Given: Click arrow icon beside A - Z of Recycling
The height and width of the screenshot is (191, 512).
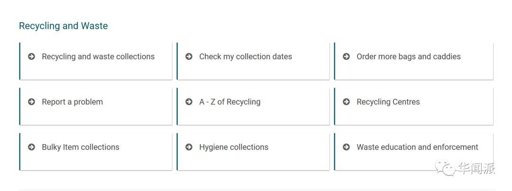Looking at the screenshot, I should tap(189, 102).
